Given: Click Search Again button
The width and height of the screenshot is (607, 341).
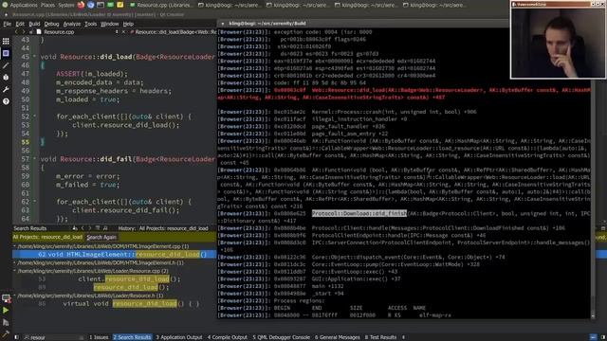Looking at the screenshot, I should tap(101, 237).
